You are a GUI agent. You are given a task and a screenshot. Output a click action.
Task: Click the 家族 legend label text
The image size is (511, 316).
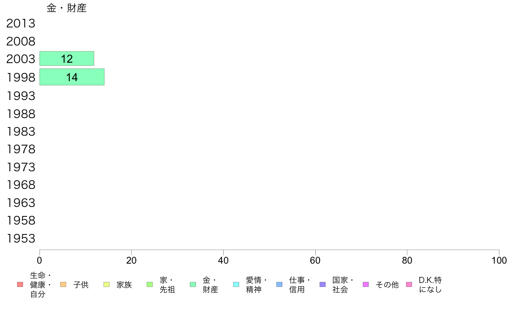(124, 285)
